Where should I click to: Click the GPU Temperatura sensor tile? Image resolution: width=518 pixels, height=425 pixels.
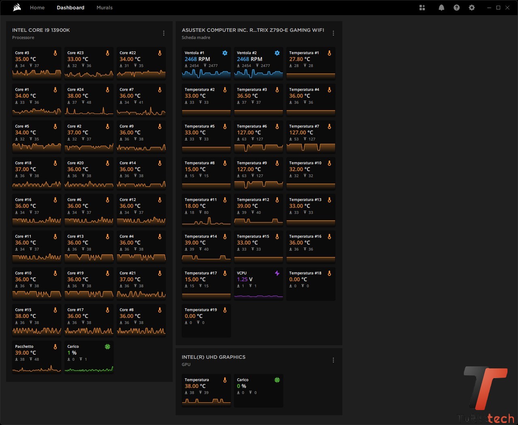tap(206, 391)
